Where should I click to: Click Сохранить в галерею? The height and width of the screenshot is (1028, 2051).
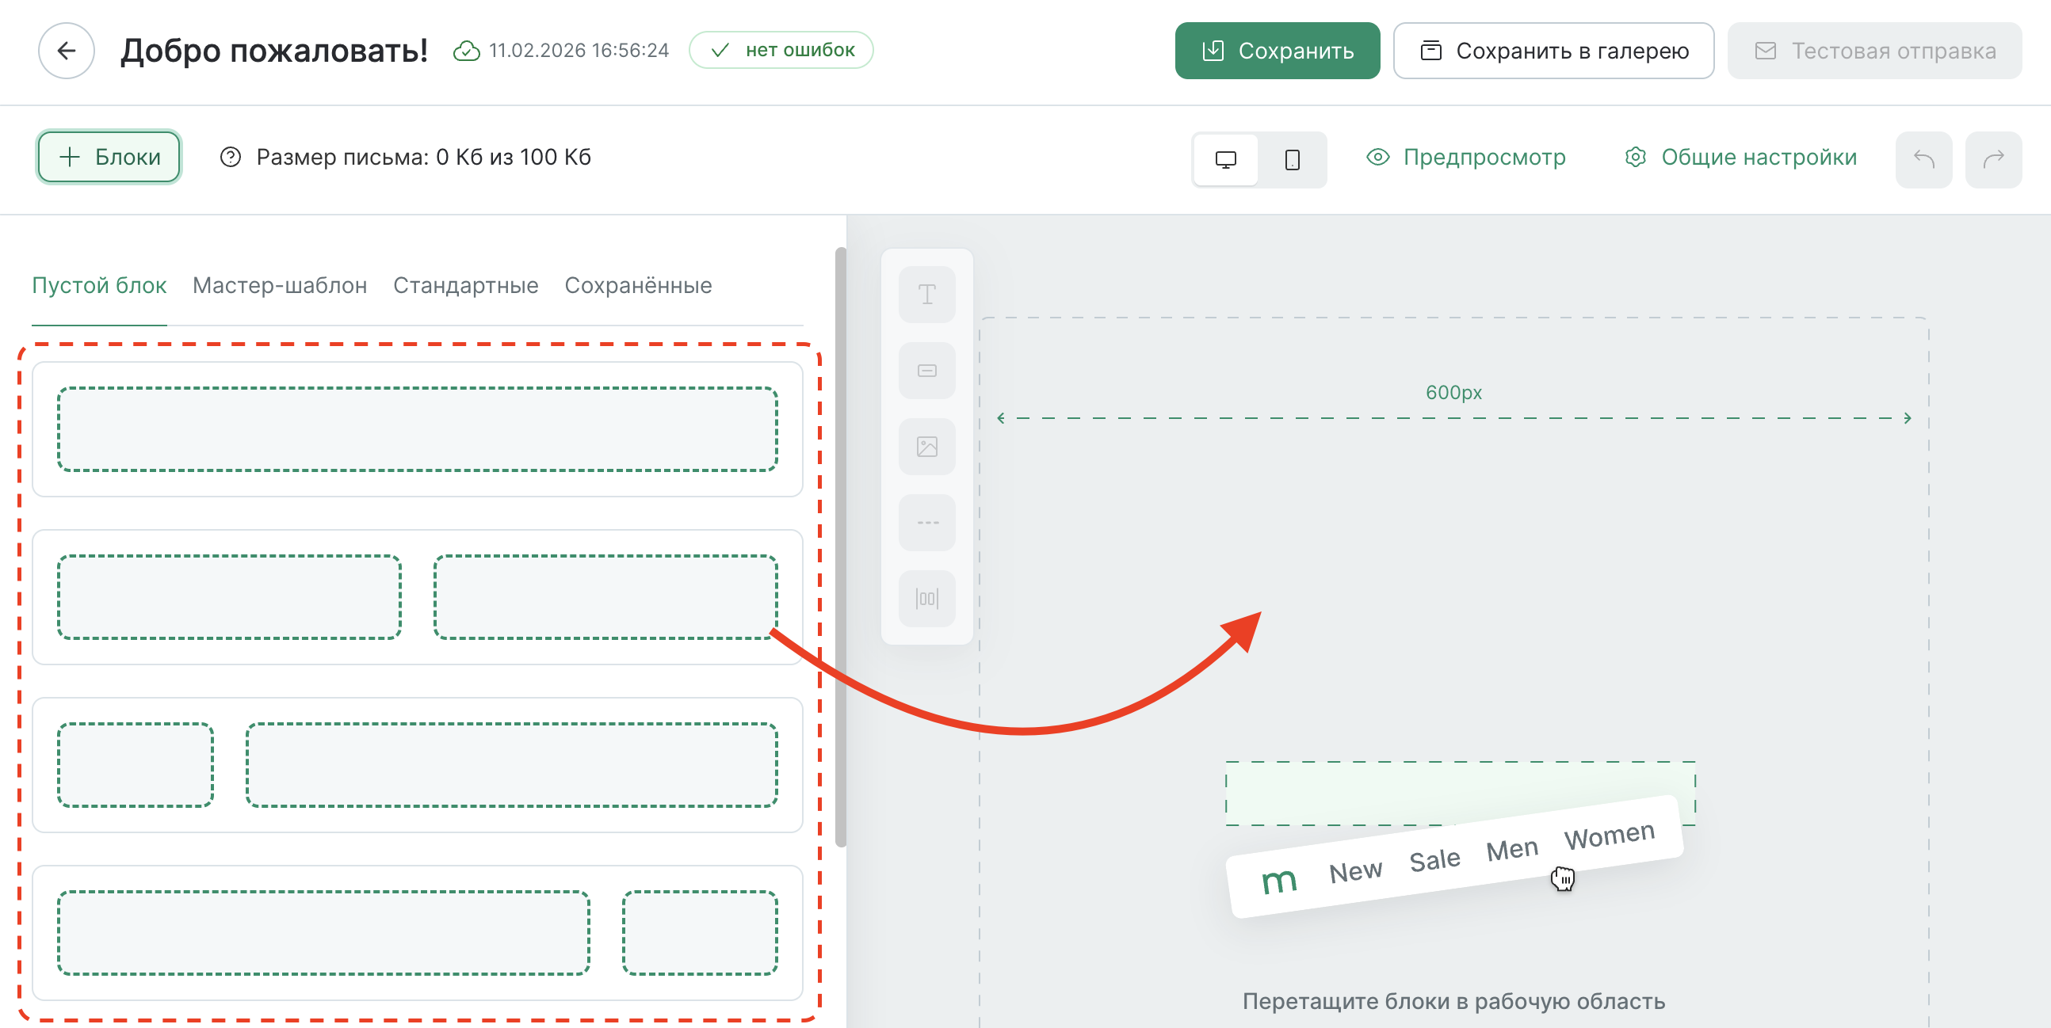point(1553,50)
